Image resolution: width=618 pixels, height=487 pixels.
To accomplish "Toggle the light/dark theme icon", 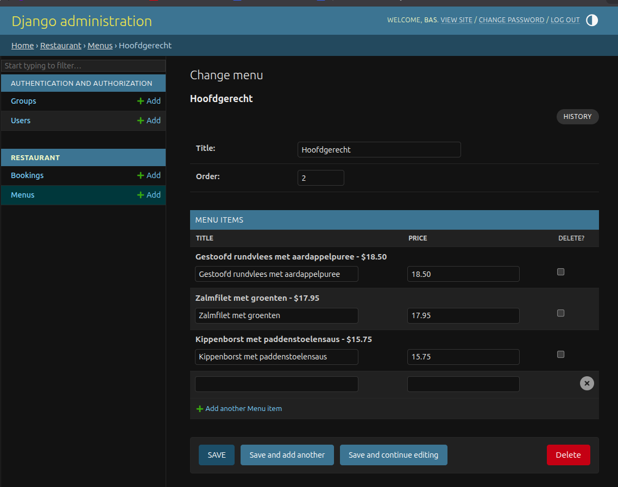I will [592, 21].
